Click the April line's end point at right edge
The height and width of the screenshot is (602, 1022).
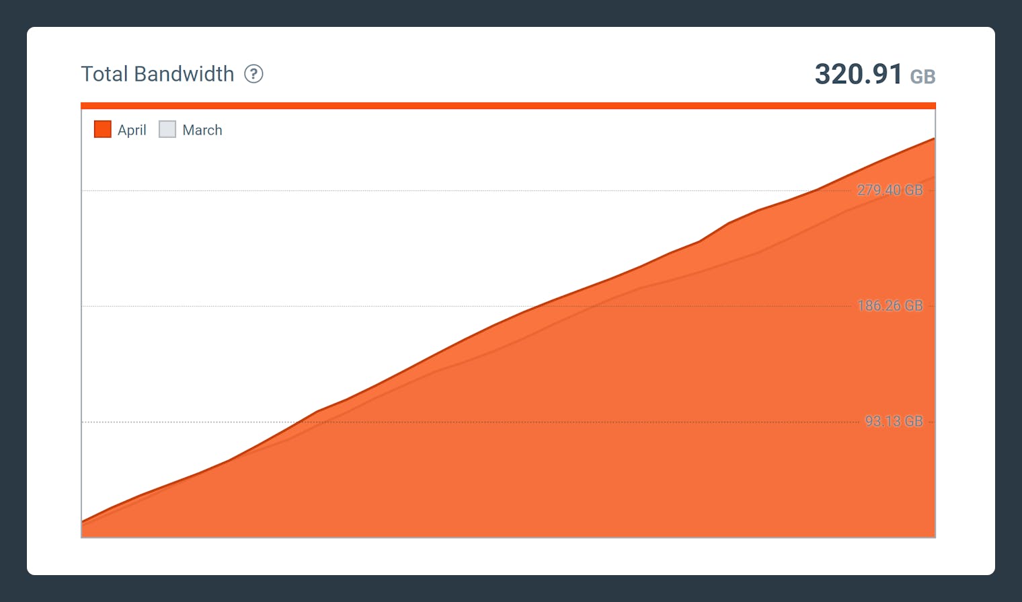(x=933, y=139)
